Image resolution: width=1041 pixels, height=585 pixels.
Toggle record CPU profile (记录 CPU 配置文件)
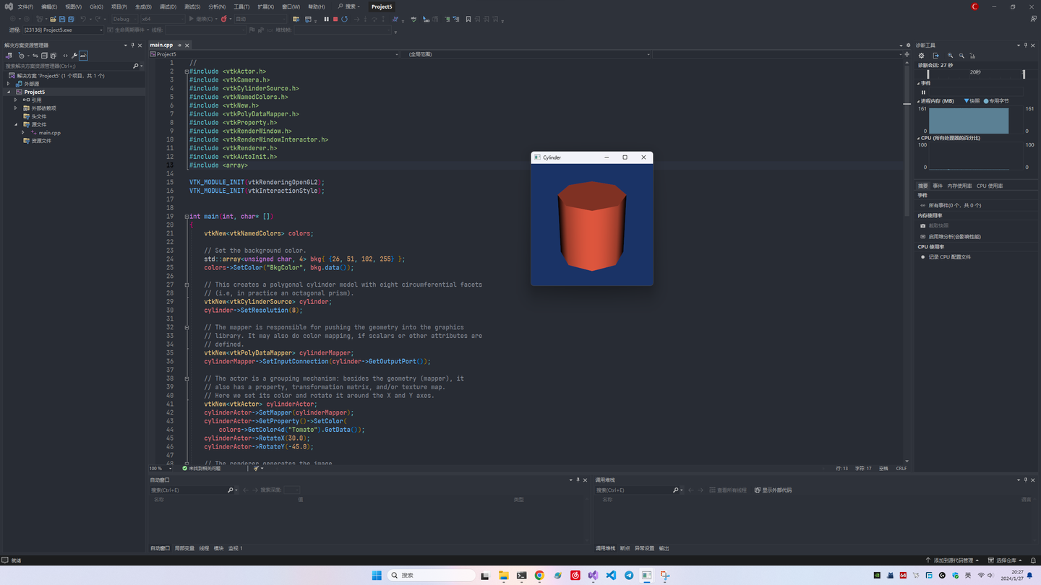tap(950, 257)
